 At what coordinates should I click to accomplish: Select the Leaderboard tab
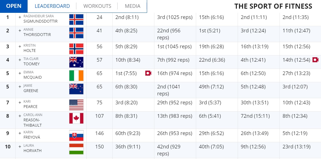point(52,6)
